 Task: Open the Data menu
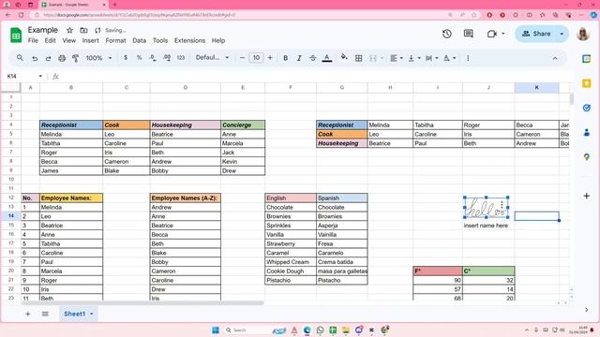click(140, 40)
